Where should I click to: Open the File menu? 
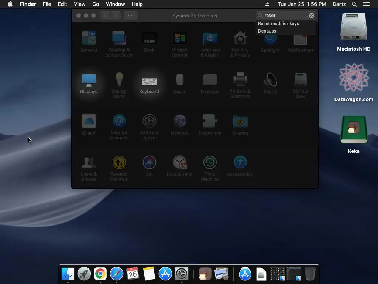pyautogui.click(x=47, y=4)
